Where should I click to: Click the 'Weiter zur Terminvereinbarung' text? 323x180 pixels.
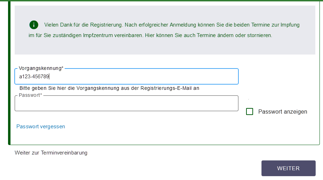point(51,153)
